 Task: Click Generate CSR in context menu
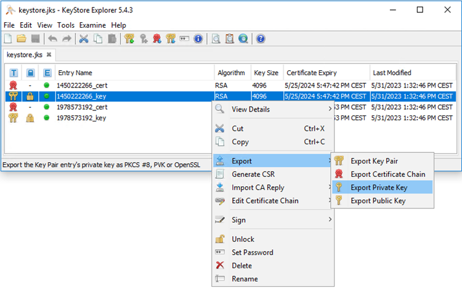tap(253, 174)
